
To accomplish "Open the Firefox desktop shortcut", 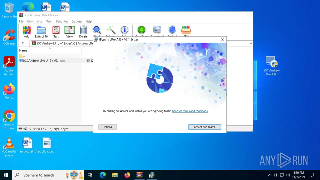I will pos(9,91).
